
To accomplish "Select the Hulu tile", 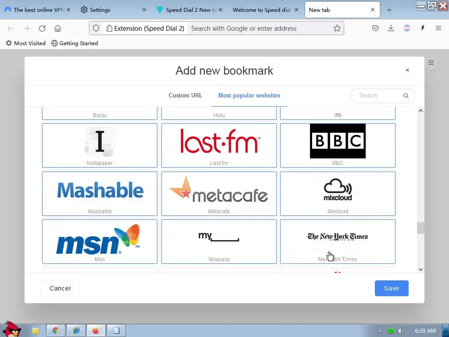I will point(219,114).
